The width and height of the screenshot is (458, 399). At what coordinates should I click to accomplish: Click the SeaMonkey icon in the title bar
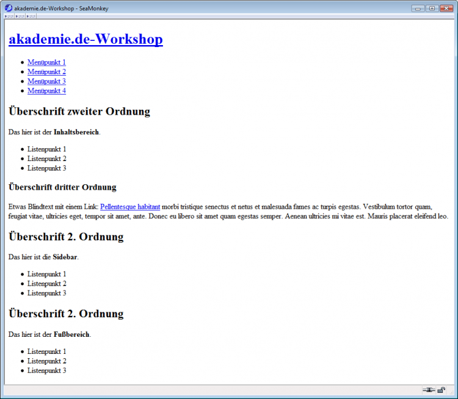(9, 8)
